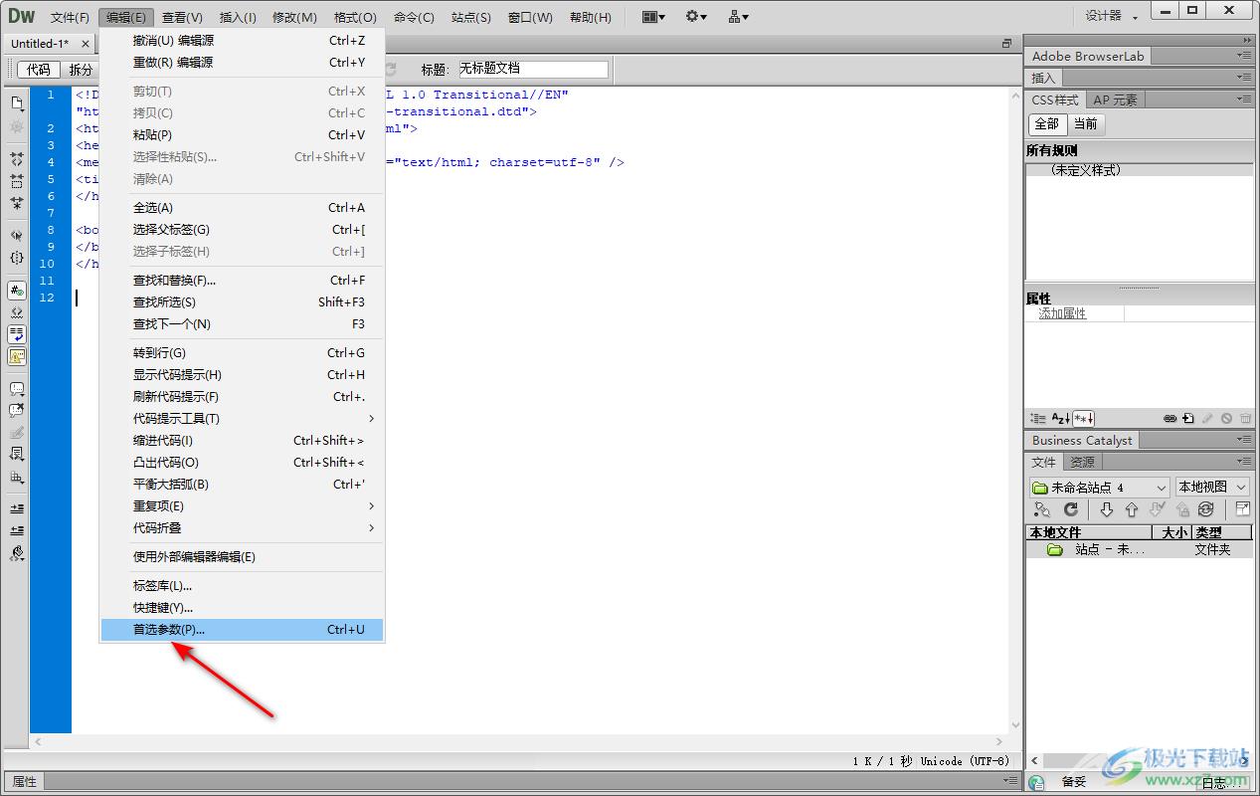Open the layout dropdown in title bar

[653, 17]
